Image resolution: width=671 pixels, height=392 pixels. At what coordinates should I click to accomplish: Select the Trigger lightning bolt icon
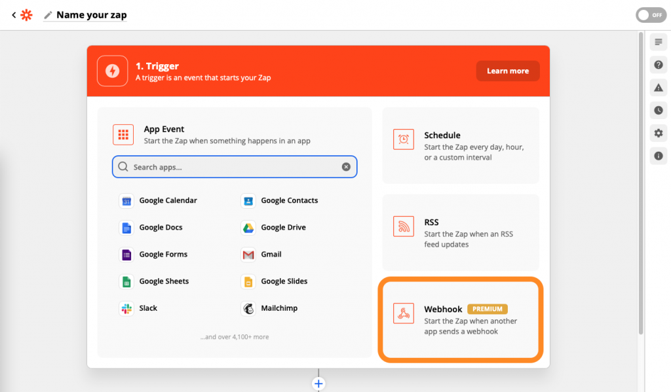113,71
